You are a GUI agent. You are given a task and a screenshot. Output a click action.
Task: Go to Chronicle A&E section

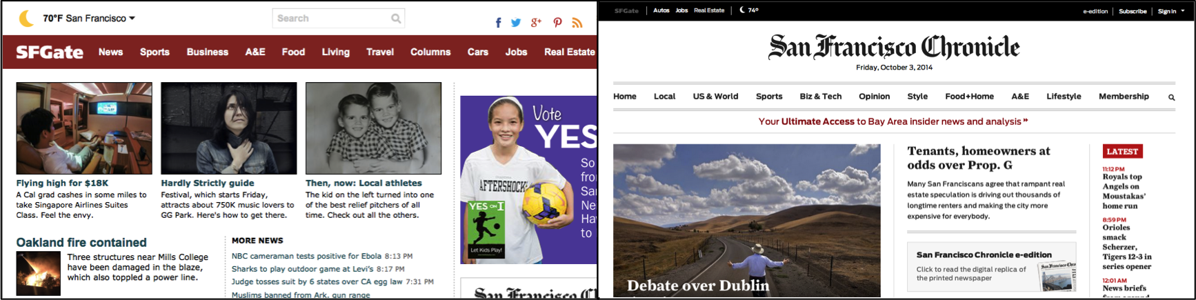tap(1020, 97)
